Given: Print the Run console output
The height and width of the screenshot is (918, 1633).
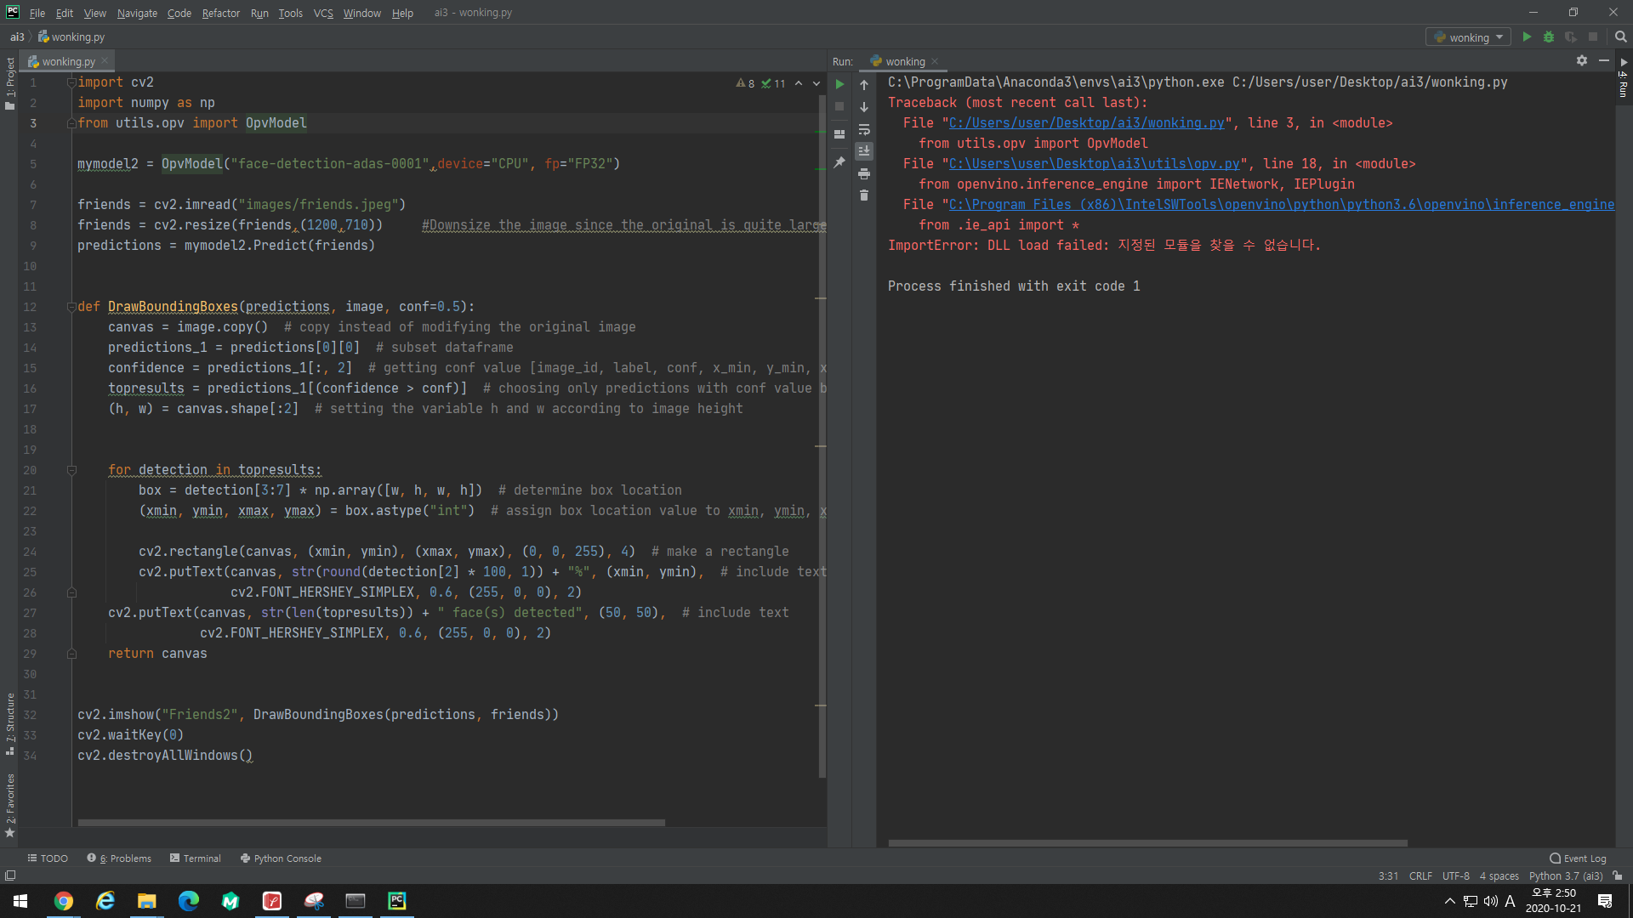Looking at the screenshot, I should [x=864, y=173].
